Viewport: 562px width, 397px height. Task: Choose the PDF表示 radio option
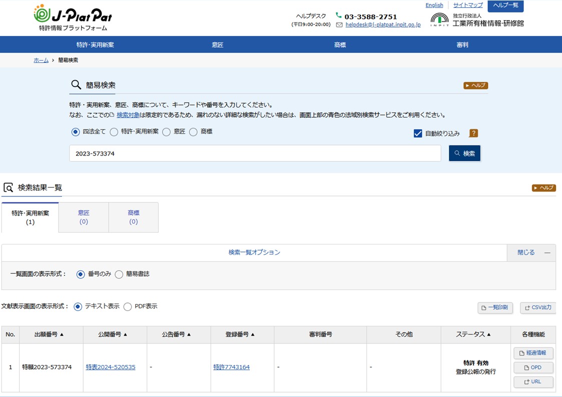[x=128, y=306]
